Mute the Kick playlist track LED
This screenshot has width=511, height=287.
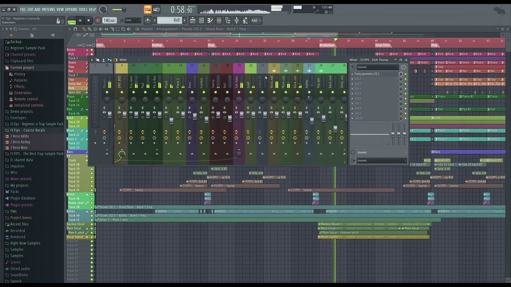pyautogui.click(x=92, y=54)
